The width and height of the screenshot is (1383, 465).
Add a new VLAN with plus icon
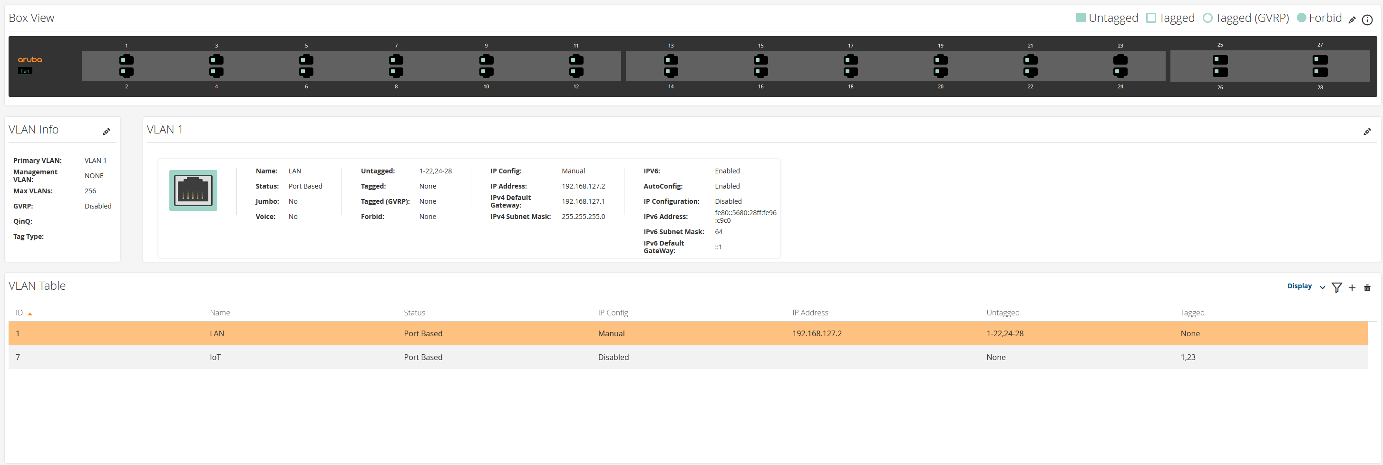[x=1352, y=287]
